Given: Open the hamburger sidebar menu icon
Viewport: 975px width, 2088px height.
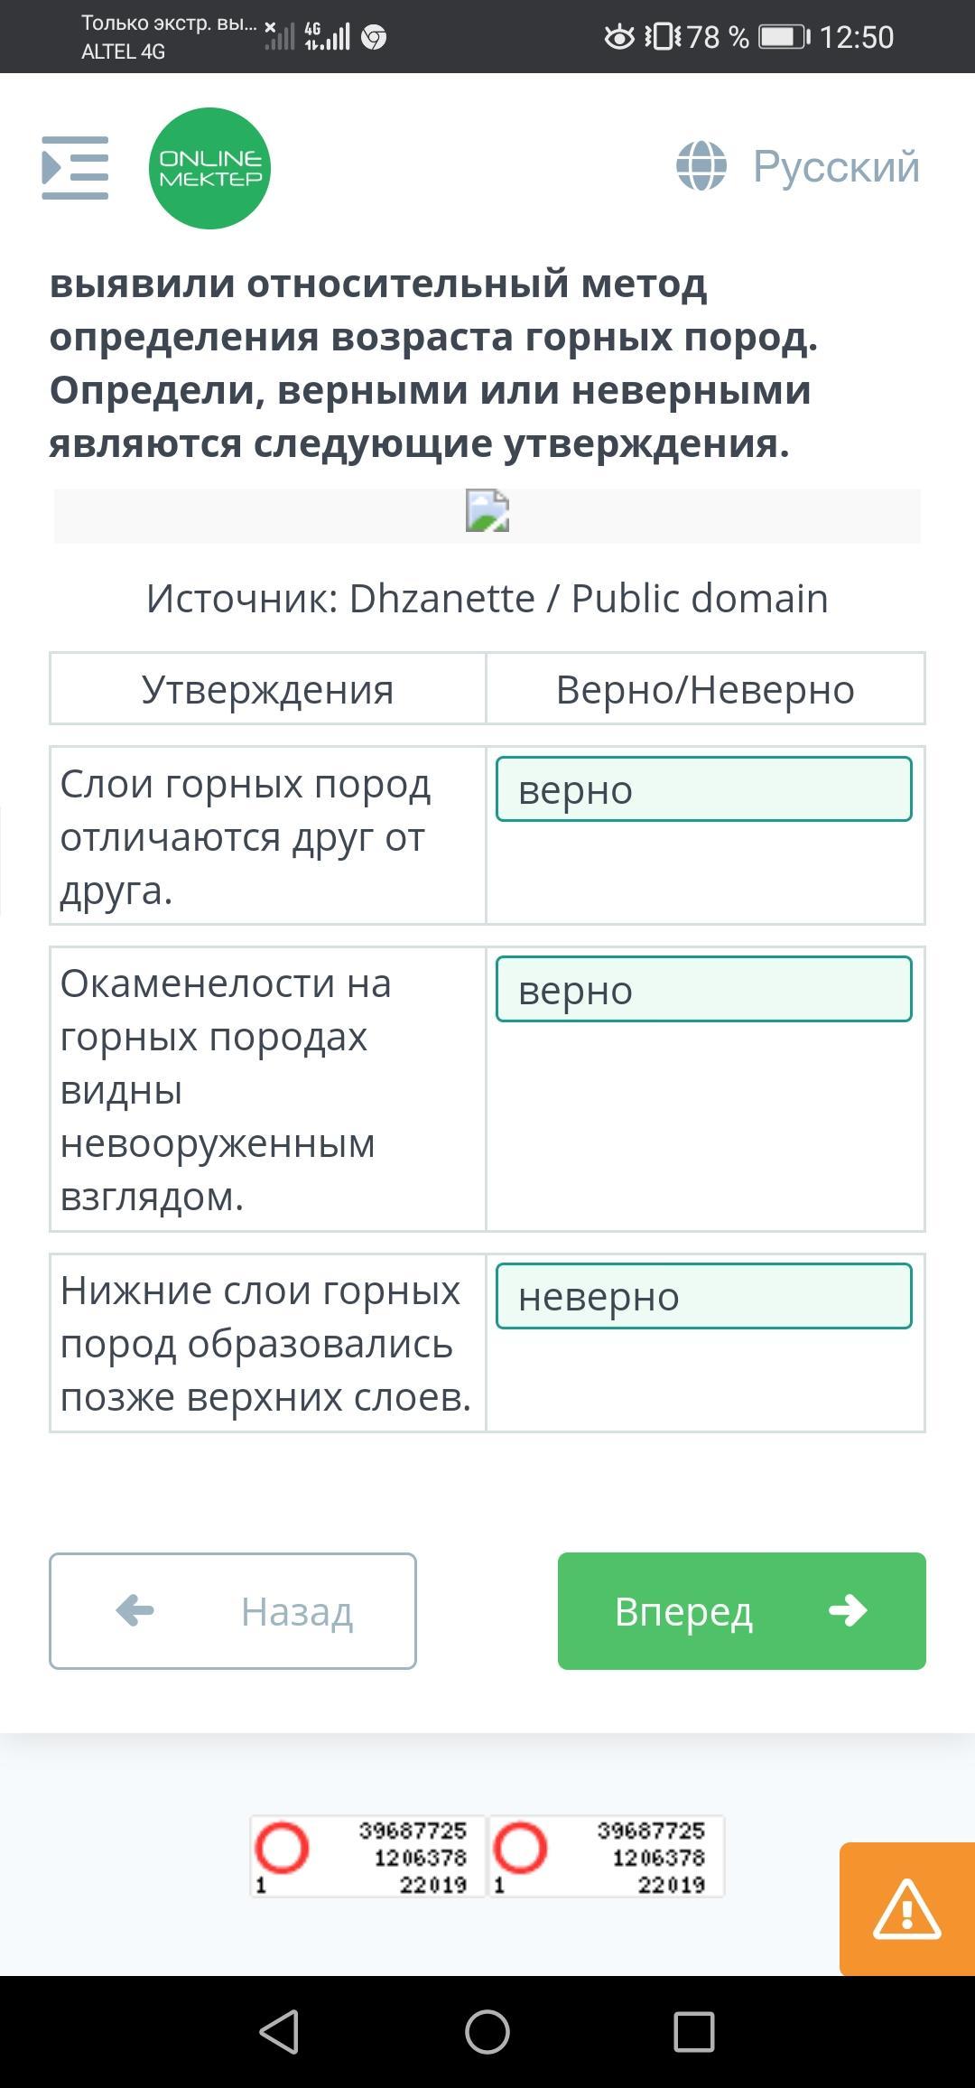Looking at the screenshot, I should coord(75,168).
